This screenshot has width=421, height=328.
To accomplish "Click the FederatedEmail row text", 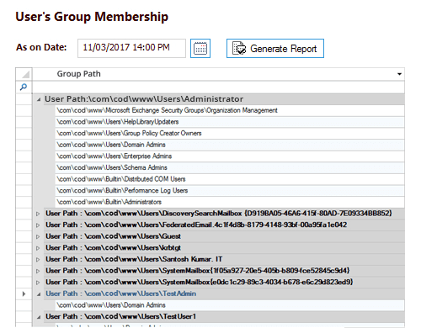I will (196, 225).
